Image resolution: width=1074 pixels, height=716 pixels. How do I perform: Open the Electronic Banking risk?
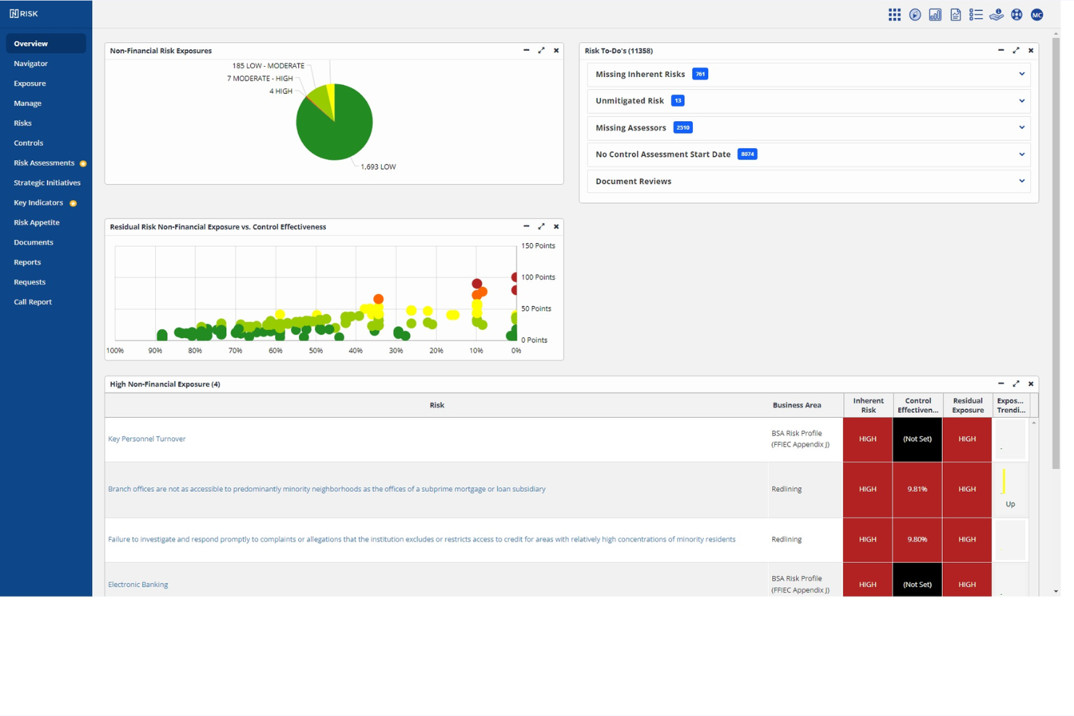(x=138, y=584)
